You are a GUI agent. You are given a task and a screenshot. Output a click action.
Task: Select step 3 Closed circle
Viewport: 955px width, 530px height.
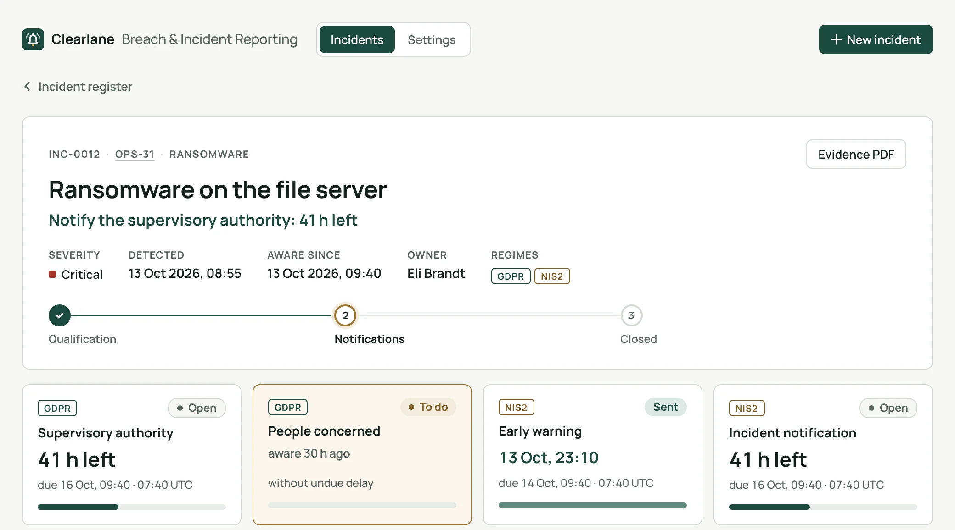pyautogui.click(x=631, y=315)
